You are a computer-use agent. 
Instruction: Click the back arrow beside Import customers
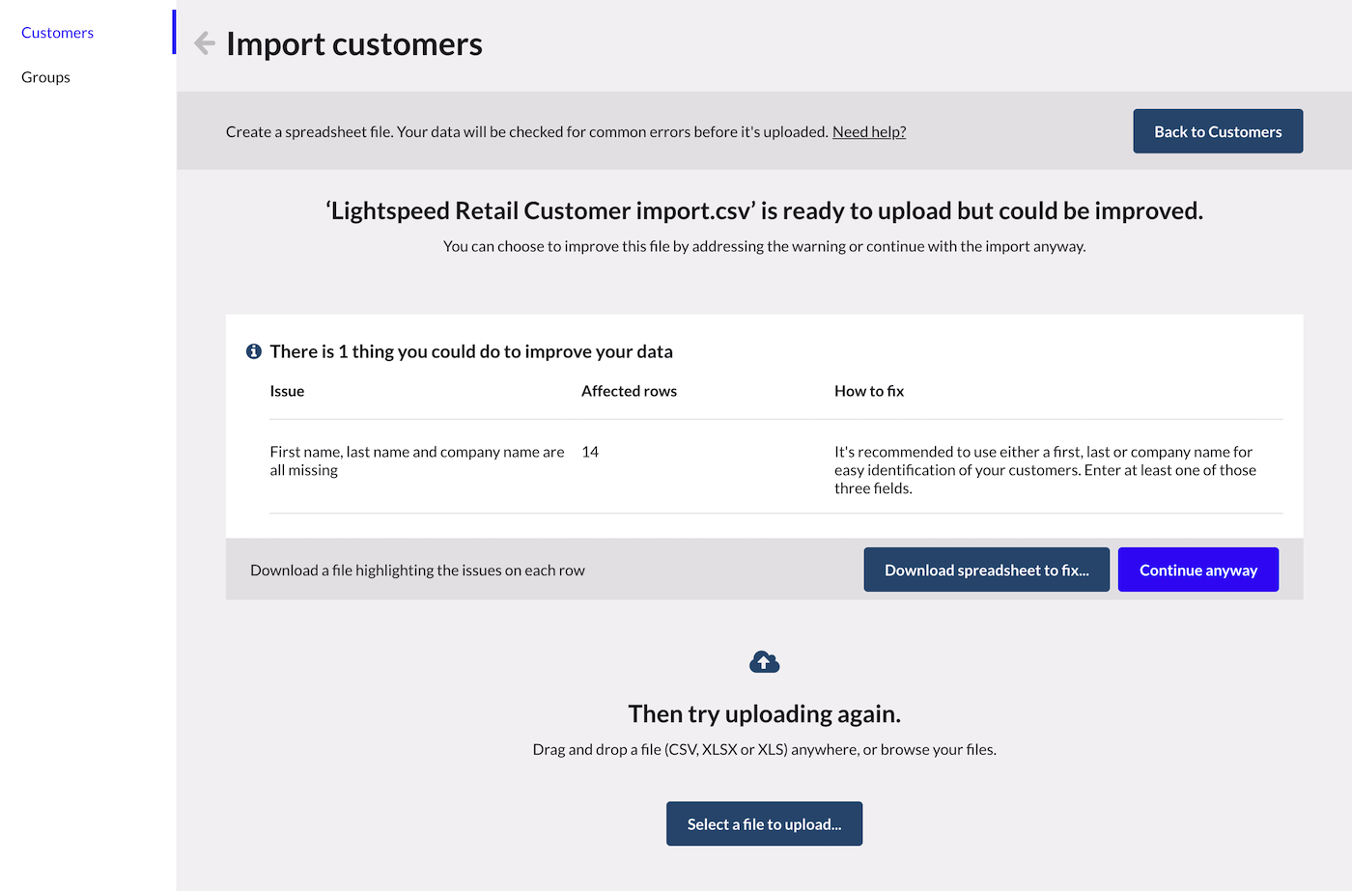click(204, 43)
